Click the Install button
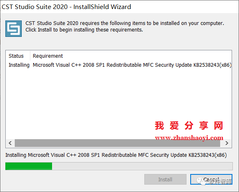This screenshot has width=239, height=192. click(x=165, y=179)
